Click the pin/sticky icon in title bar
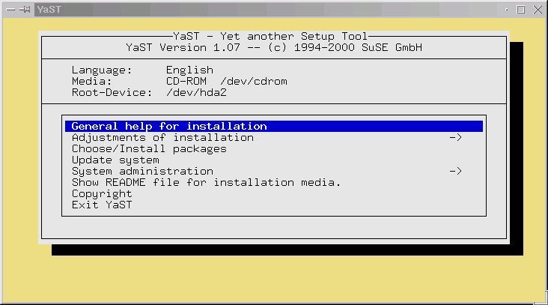This screenshot has height=305, width=548. tap(25, 10)
